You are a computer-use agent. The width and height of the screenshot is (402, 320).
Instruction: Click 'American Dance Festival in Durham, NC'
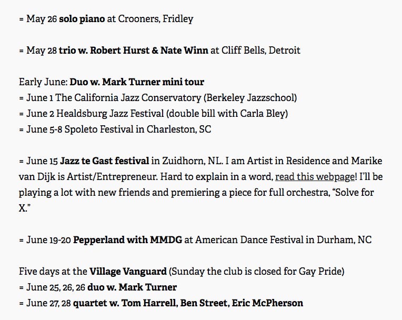(283, 240)
